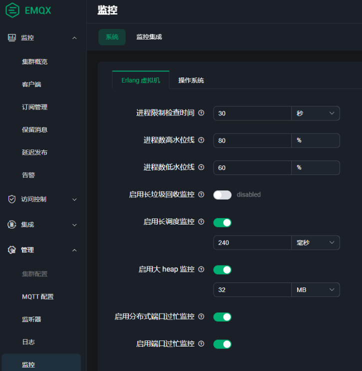Click the 进程数低水位线 input field
The width and height of the screenshot is (362, 371).
click(252, 167)
